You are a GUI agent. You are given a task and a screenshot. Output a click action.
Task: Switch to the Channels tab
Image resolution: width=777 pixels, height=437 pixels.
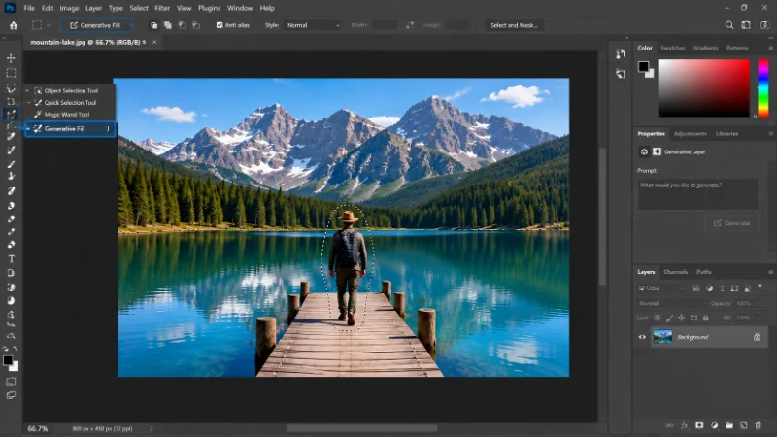tap(675, 272)
